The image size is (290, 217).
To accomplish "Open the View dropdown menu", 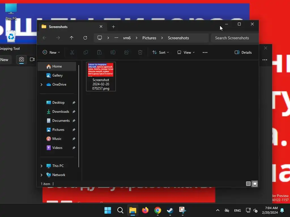I will (186, 52).
